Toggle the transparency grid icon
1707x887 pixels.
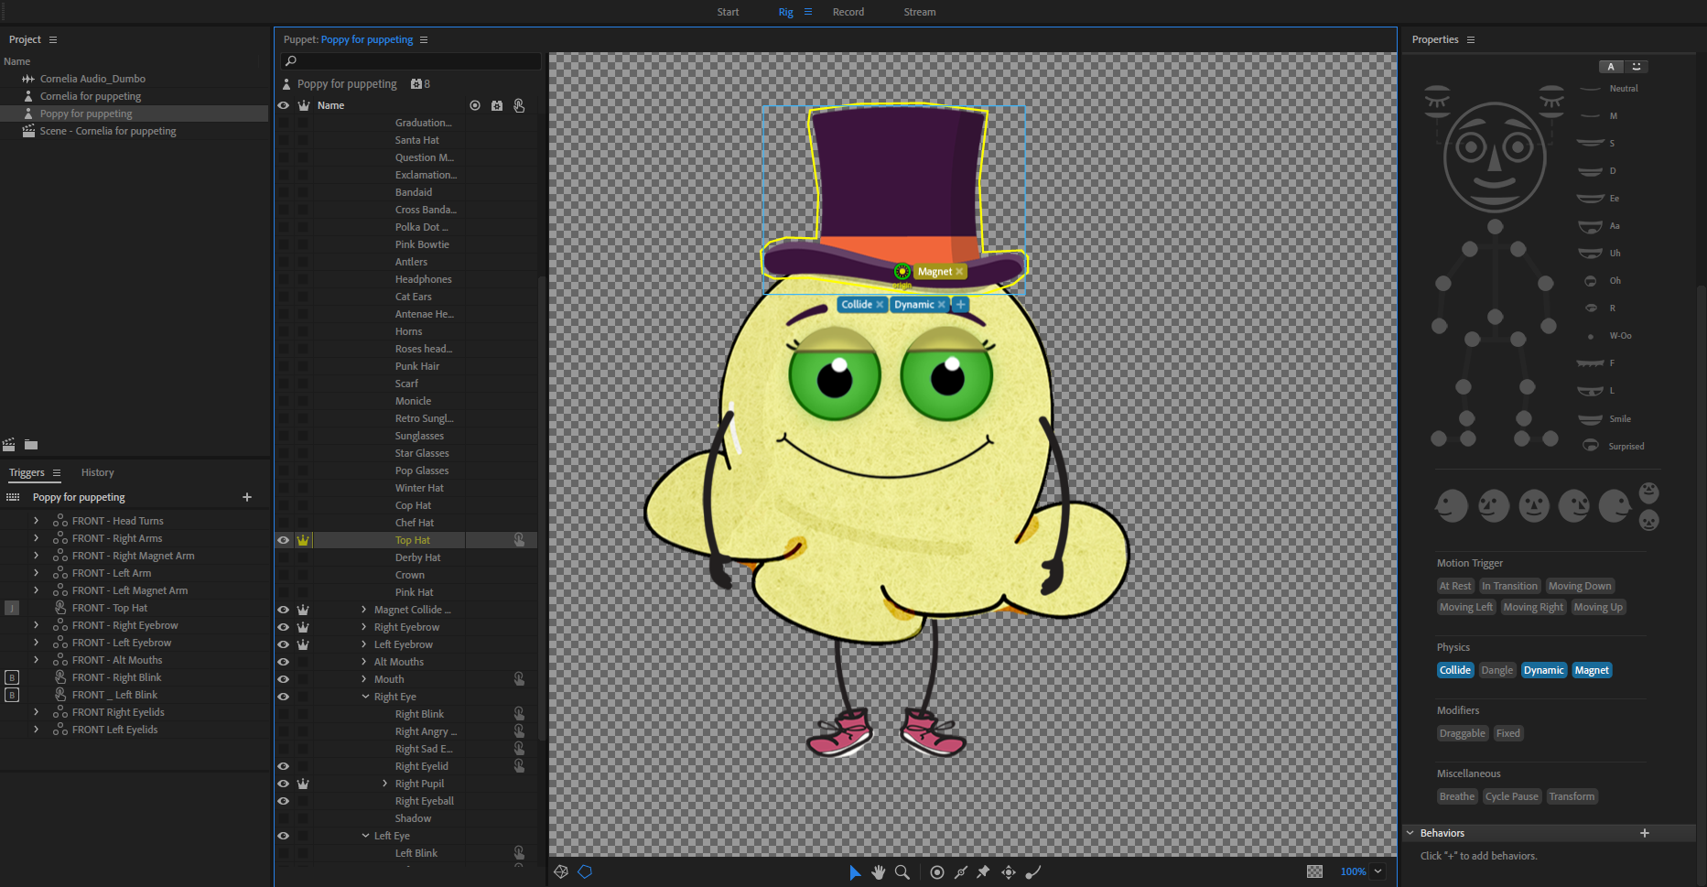(x=1315, y=871)
